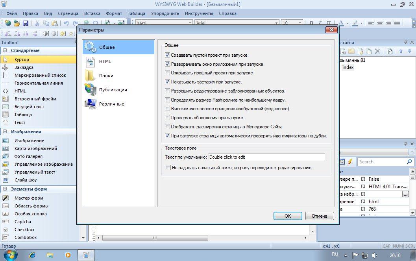This screenshot has height=261, width=416.
Task: Click the rotate left image icon
Action: 8,33
